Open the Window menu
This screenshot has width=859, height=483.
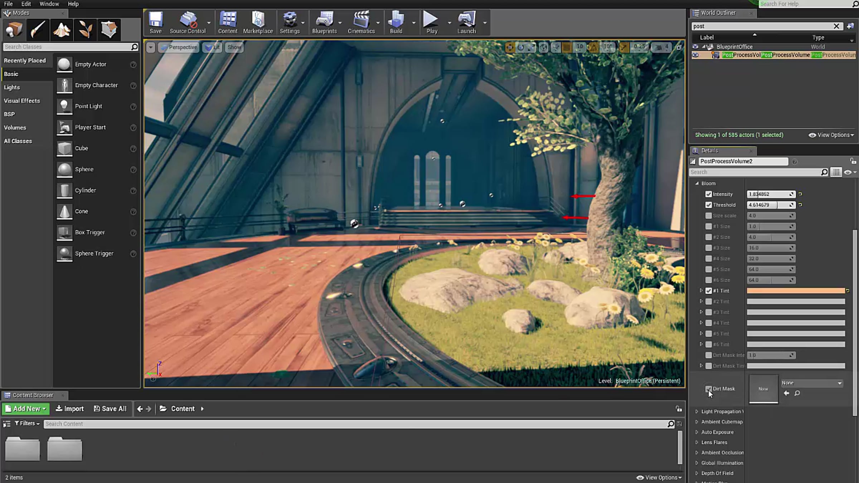pos(49,4)
